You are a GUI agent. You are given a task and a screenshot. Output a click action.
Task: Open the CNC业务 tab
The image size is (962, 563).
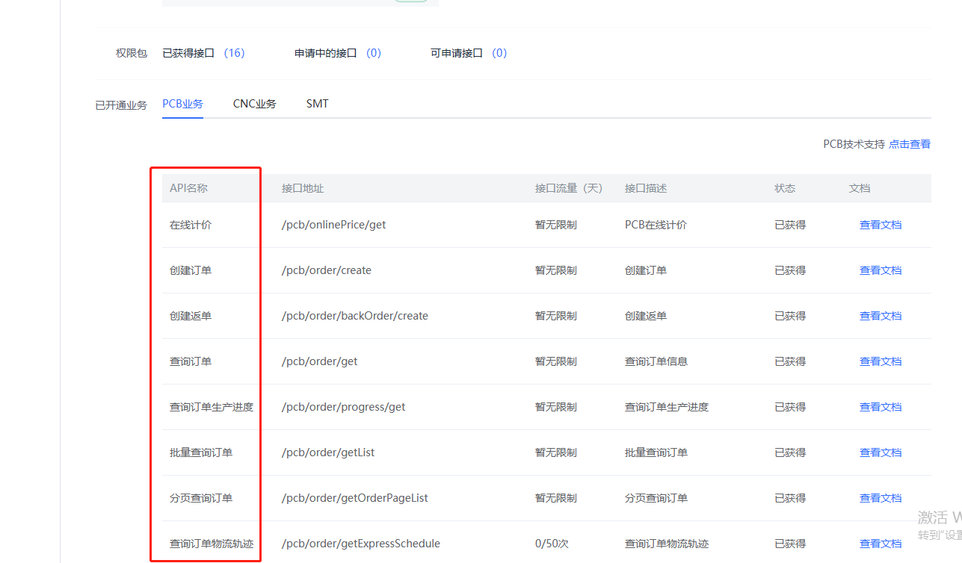254,104
